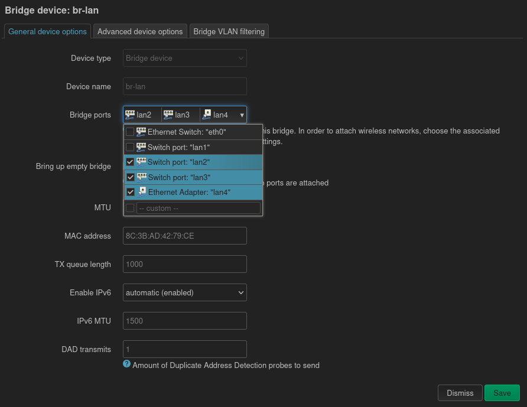Open the Device type dropdown

coord(185,58)
